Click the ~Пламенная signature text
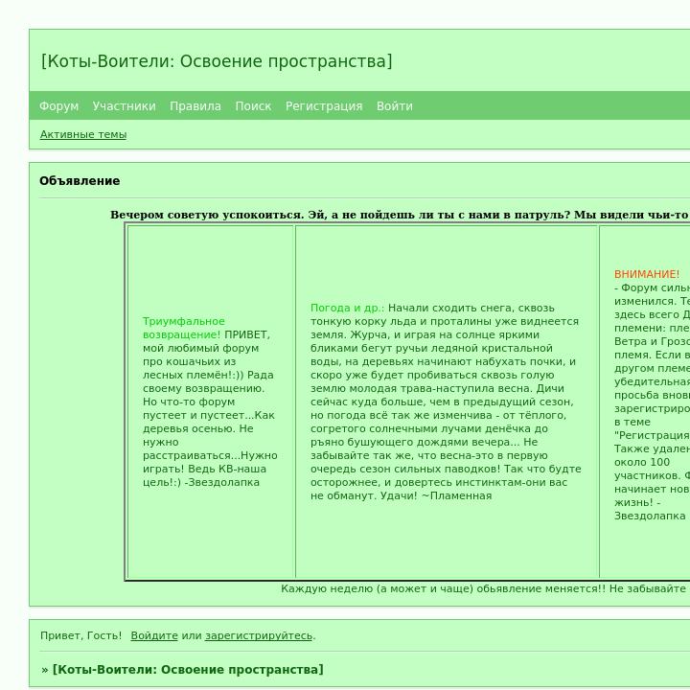The image size is (690, 690). [457, 496]
